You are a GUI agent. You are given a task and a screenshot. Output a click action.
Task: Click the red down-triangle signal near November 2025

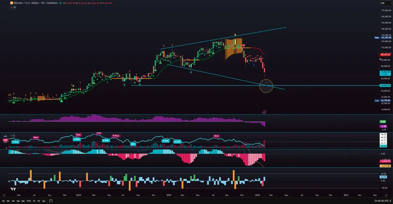[244, 46]
